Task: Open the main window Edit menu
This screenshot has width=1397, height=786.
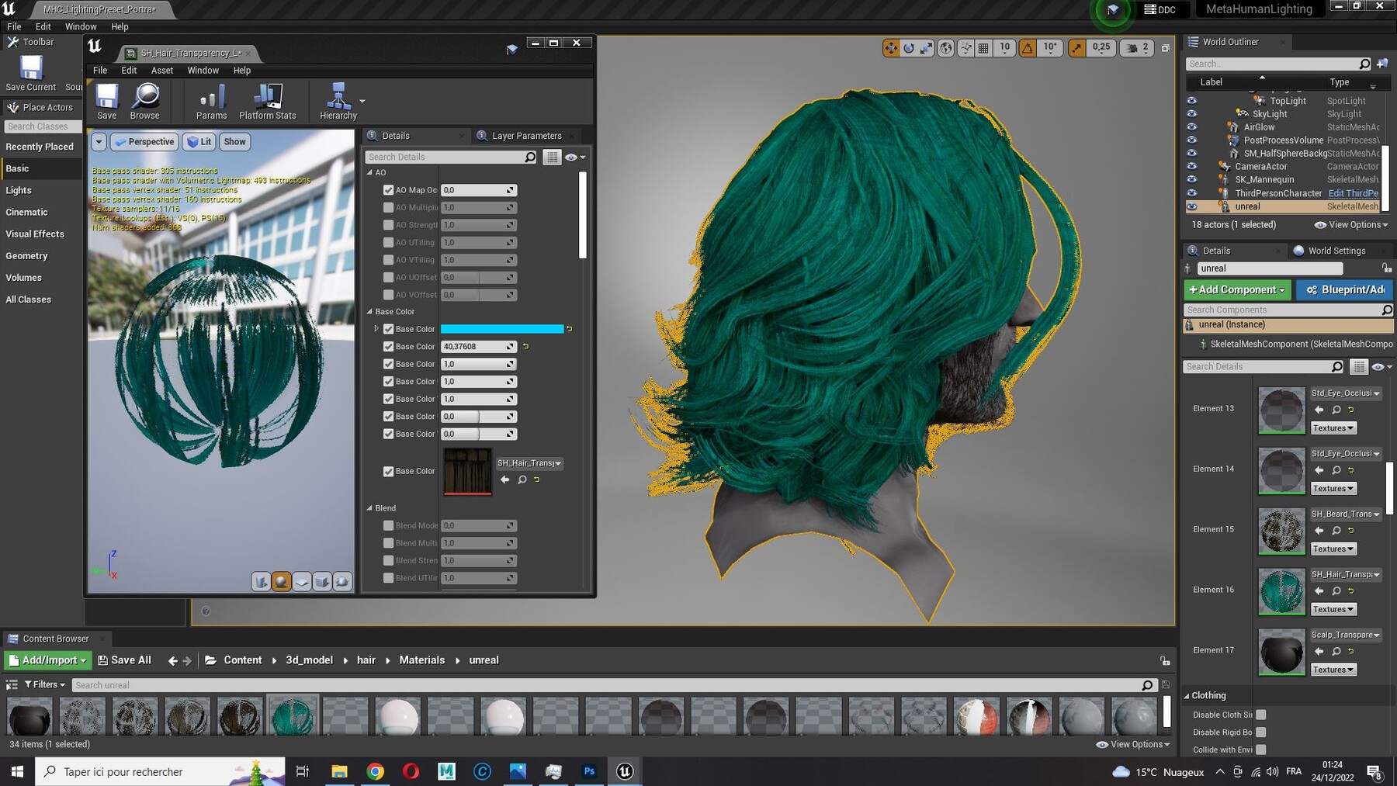Action: 43,26
